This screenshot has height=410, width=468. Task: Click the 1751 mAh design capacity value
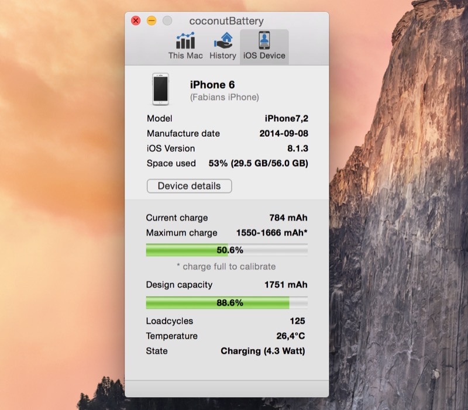(286, 285)
